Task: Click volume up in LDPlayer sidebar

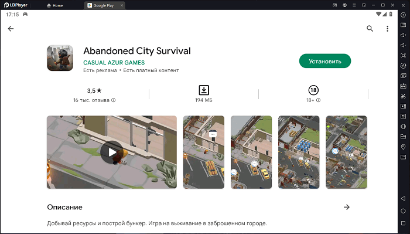Action: (x=403, y=35)
